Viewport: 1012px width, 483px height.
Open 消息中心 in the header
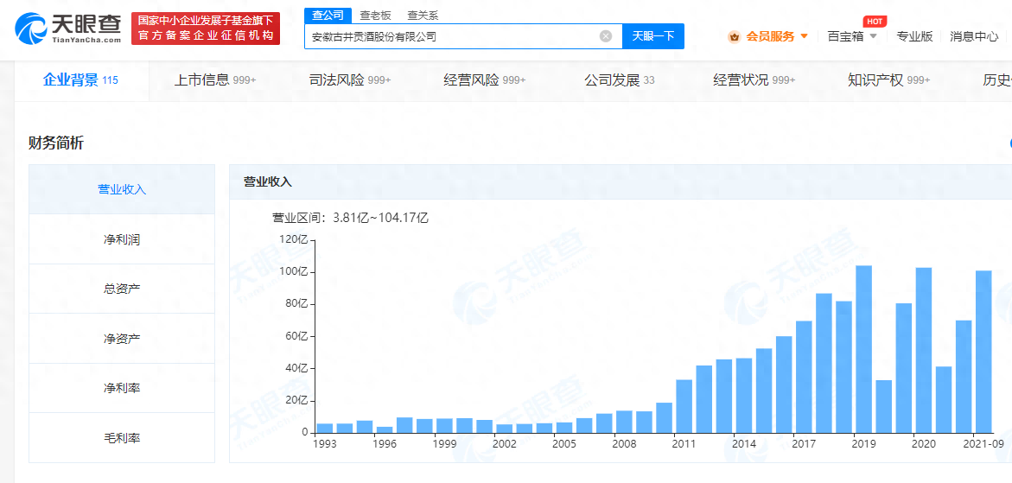[974, 36]
